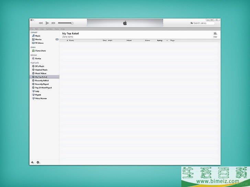Open the Music Videos smart playlist
250x187 pixels.
click(39, 73)
